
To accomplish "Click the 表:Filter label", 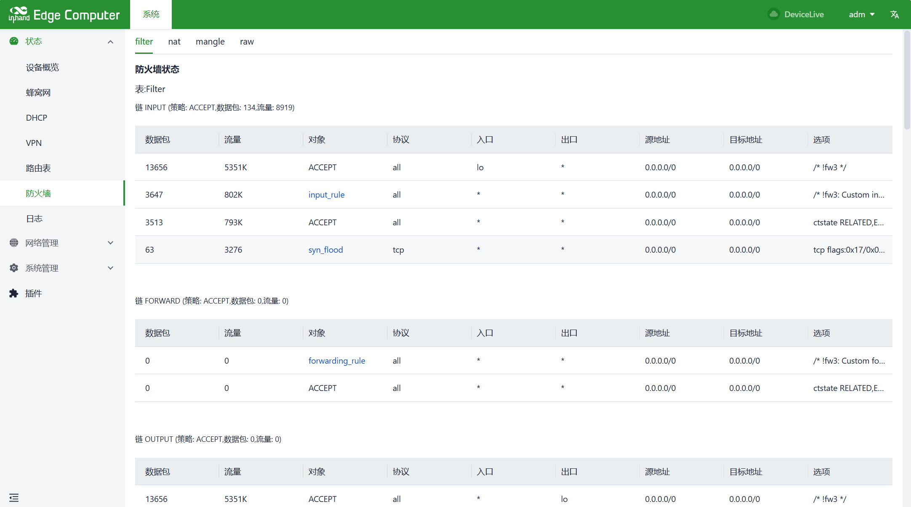I will click(x=150, y=89).
